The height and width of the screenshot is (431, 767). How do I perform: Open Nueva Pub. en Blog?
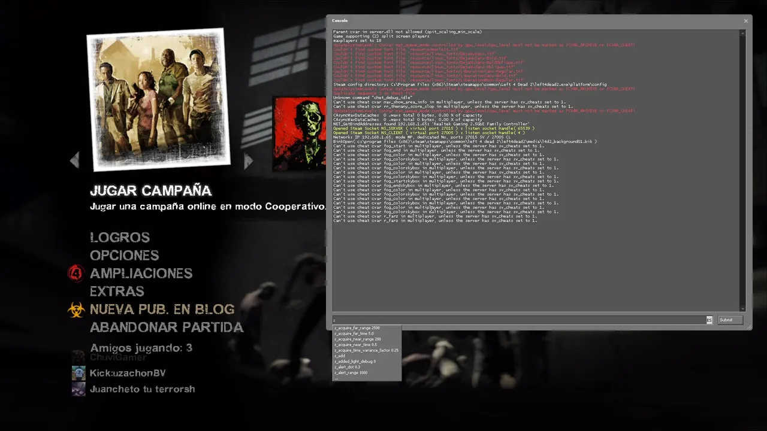pos(162,309)
